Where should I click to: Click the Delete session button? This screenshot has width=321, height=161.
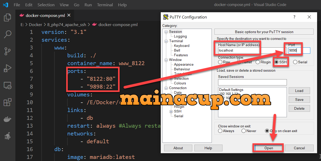coord(299,108)
